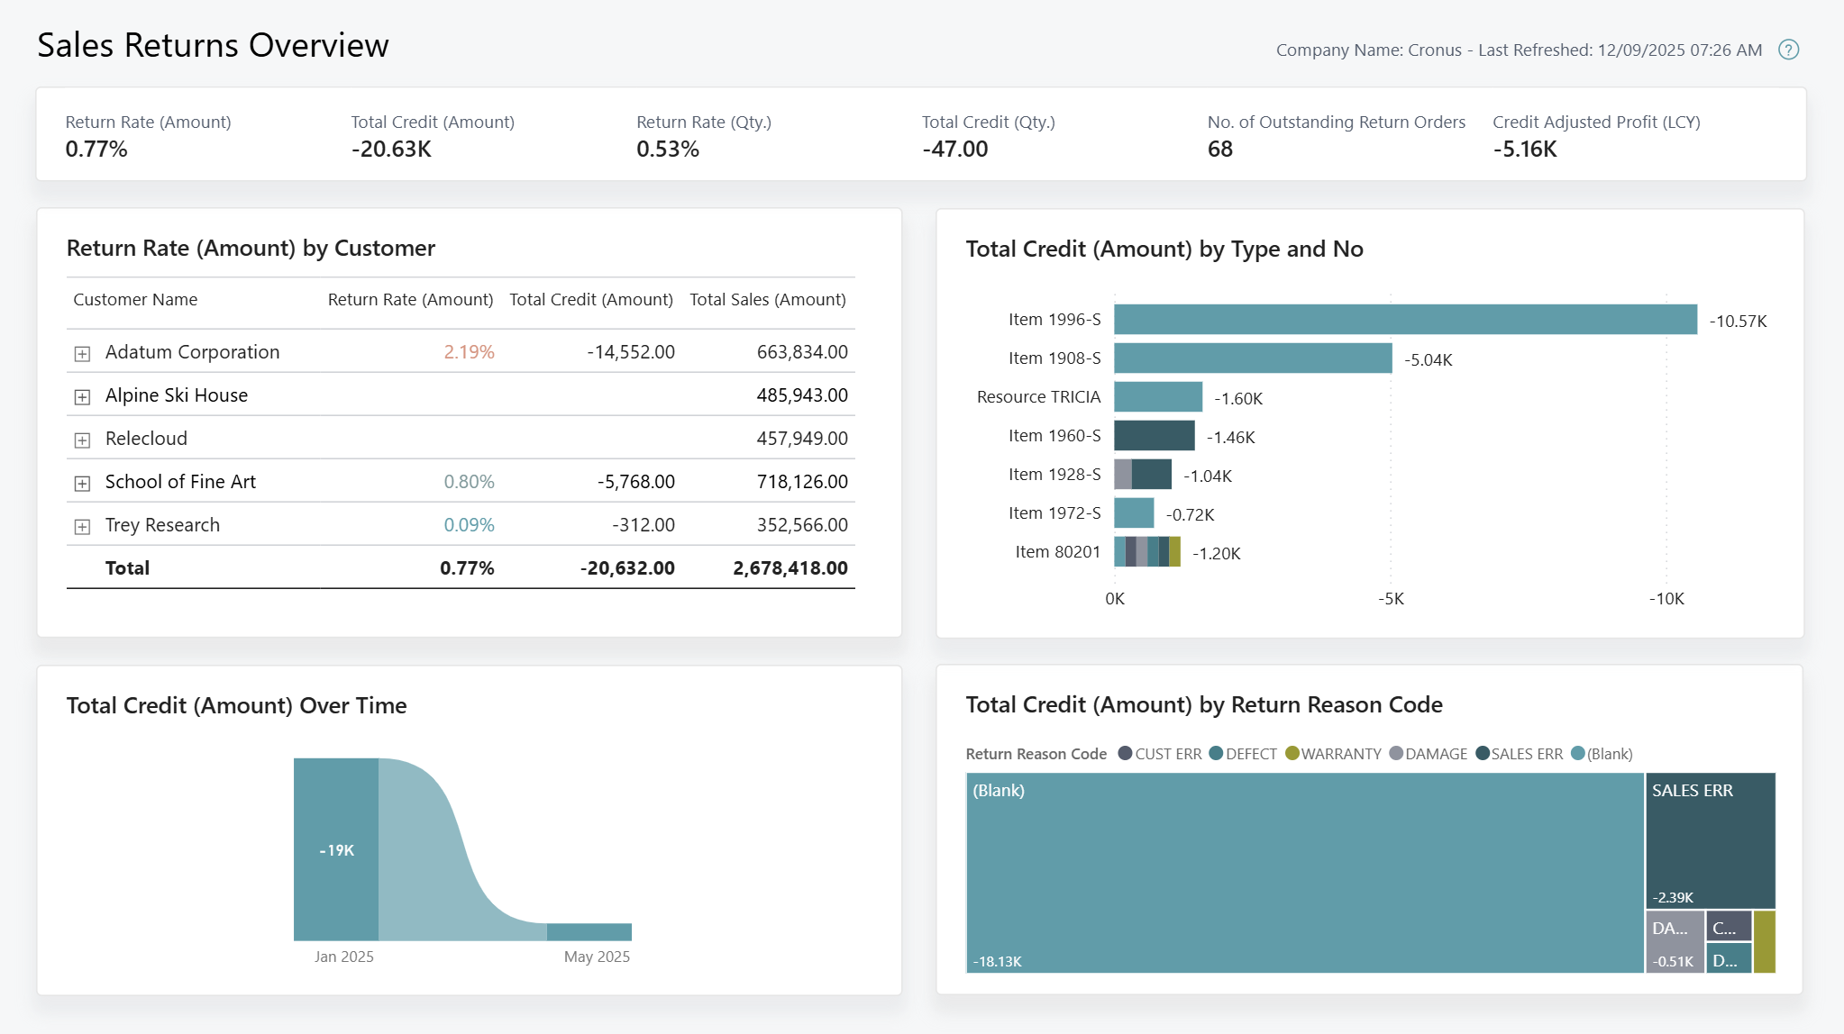Expand the Relecloud customer row
This screenshot has height=1034, width=1844.
tap(83, 440)
